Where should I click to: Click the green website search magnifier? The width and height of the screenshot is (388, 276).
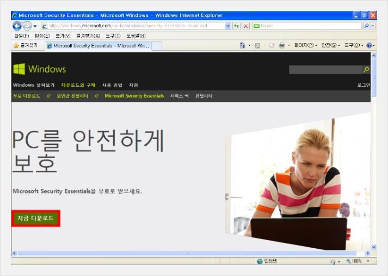366,70
